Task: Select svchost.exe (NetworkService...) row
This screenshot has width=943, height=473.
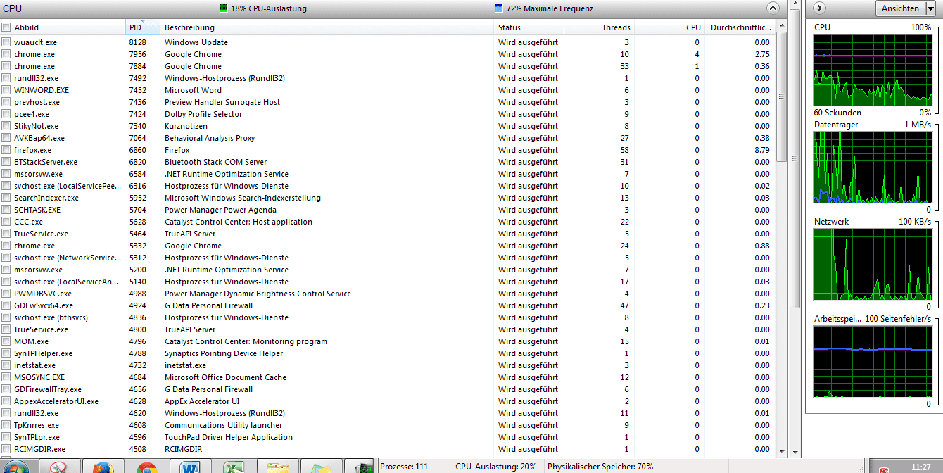Action: [x=387, y=258]
